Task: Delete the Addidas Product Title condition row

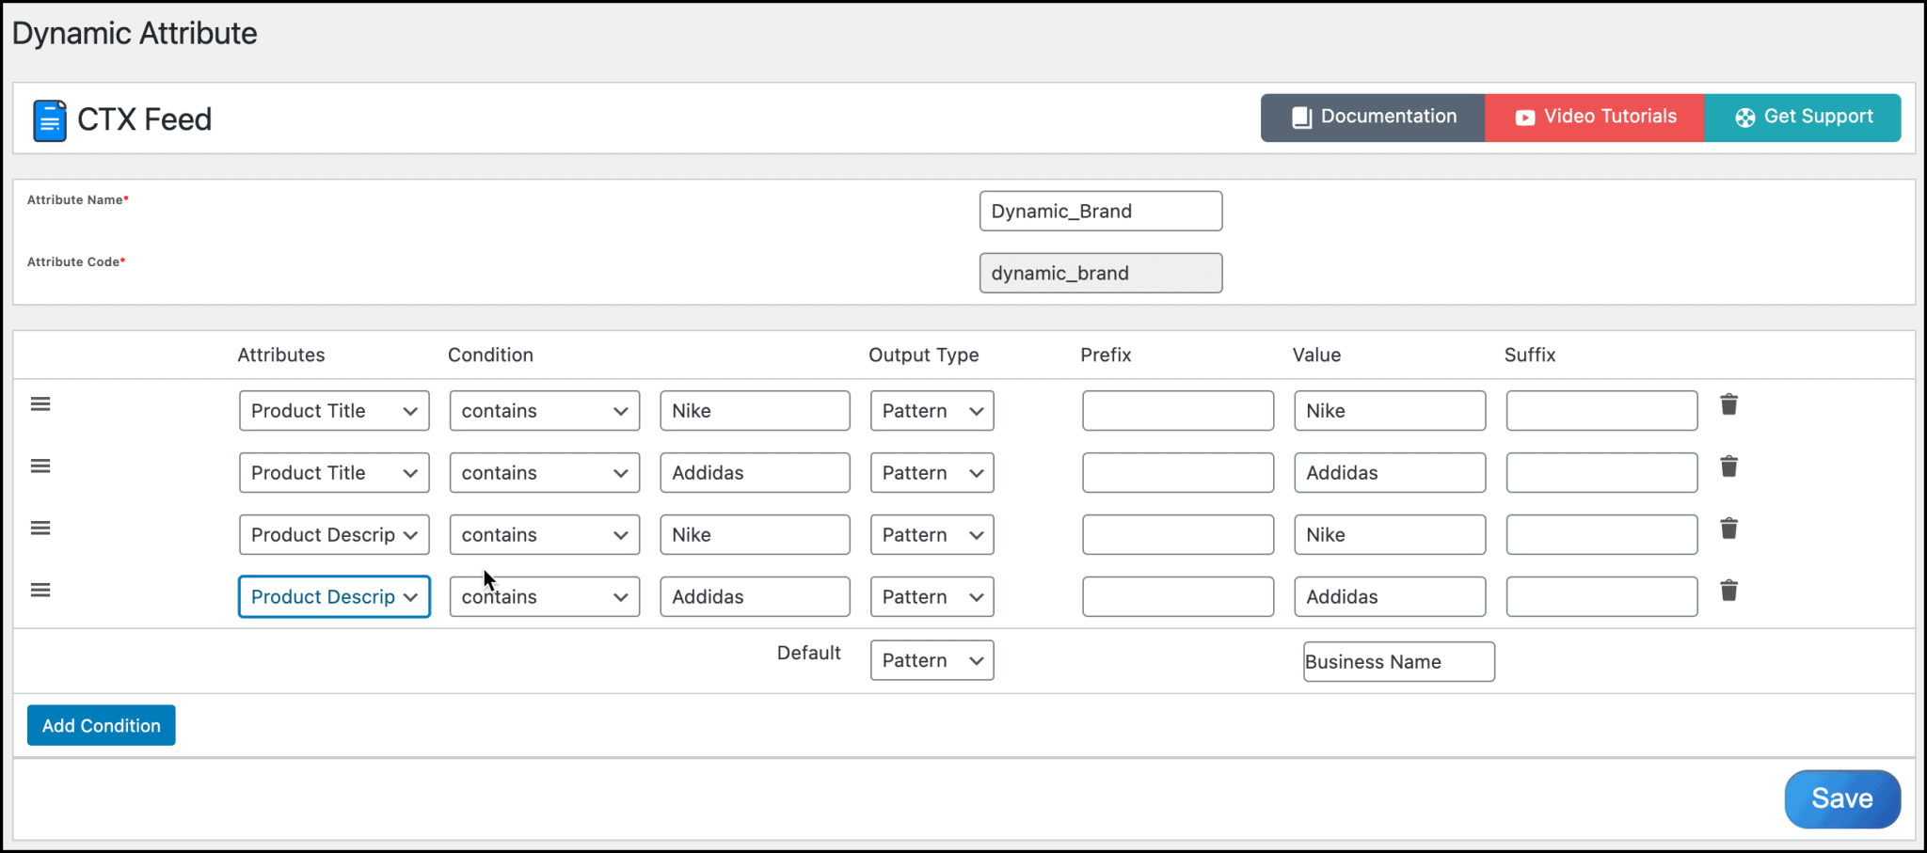Action: click(1729, 466)
